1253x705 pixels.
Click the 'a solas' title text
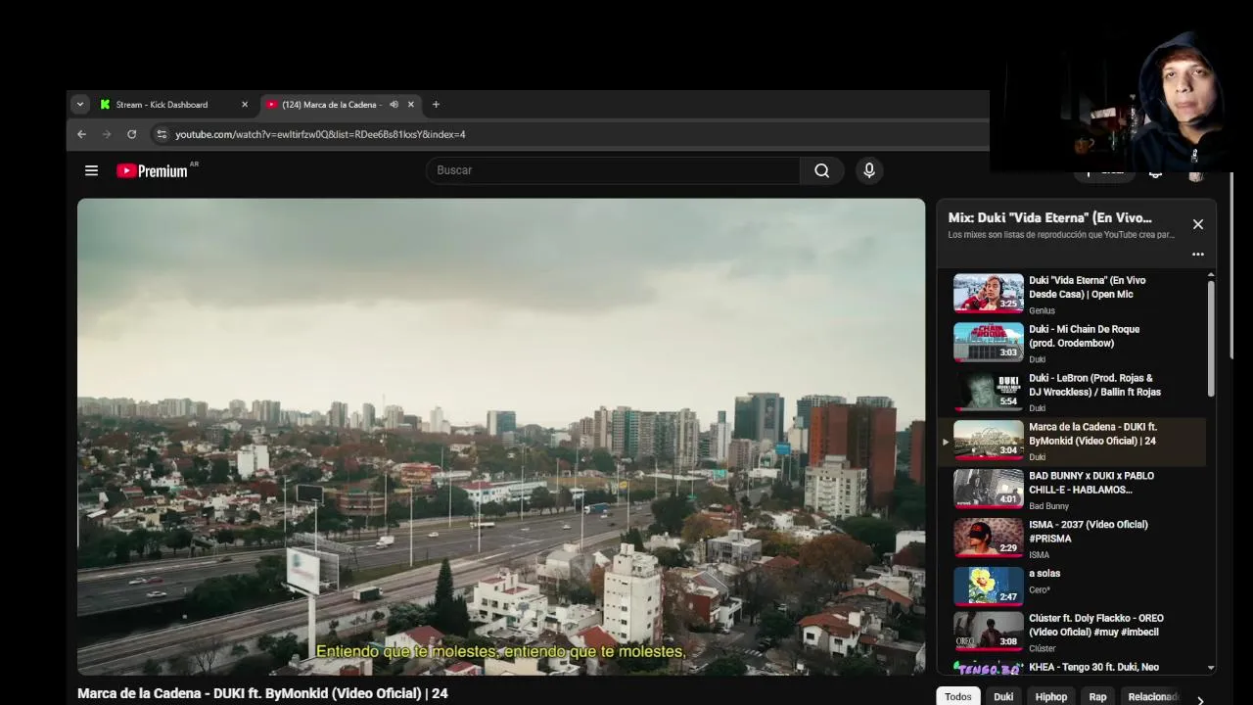(1044, 574)
